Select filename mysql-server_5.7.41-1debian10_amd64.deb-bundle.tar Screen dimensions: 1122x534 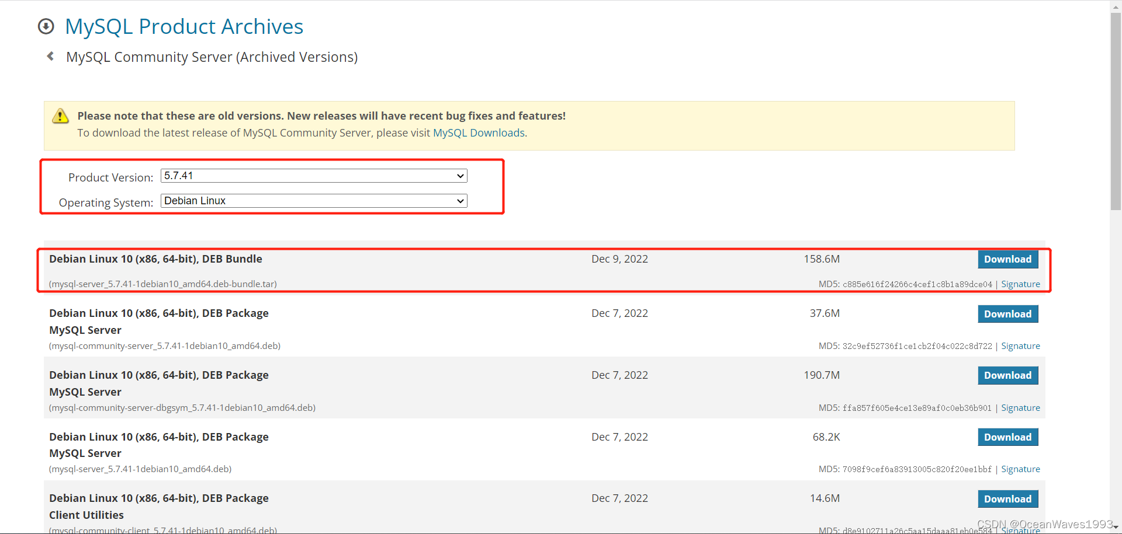[163, 284]
